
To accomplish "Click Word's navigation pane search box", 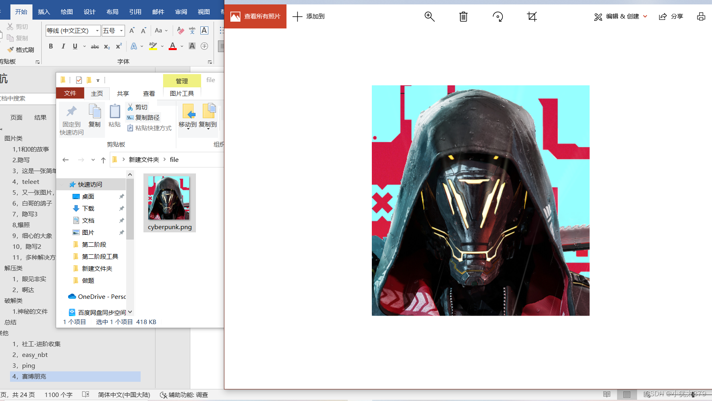I will point(27,98).
